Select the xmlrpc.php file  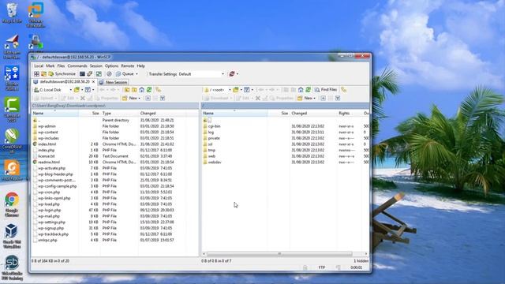pos(47,240)
